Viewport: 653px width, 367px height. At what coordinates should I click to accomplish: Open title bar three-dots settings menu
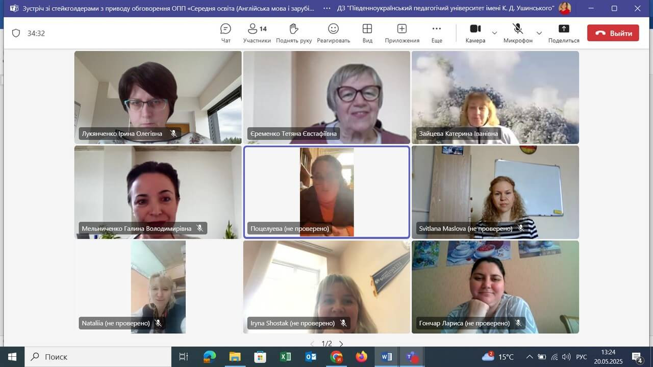click(327, 8)
